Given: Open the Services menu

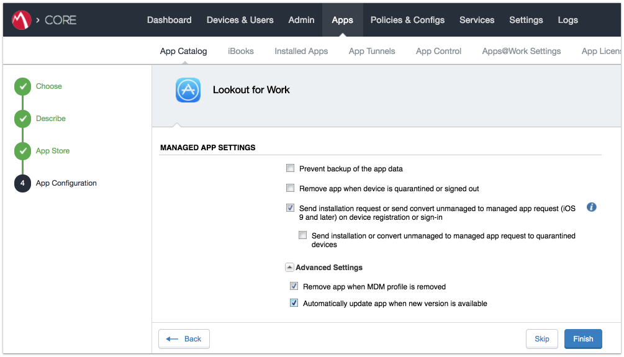Looking at the screenshot, I should (477, 20).
